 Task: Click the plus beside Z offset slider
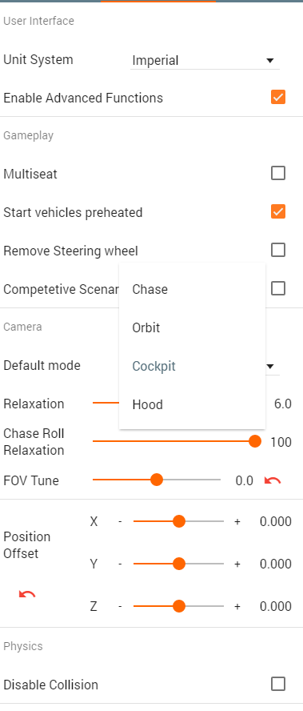point(237,607)
